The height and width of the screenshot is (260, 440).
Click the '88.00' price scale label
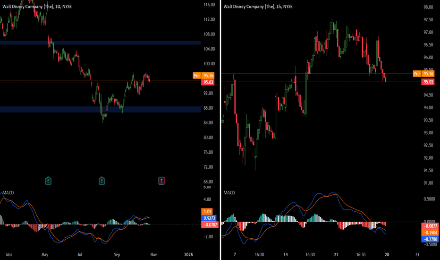[209, 108]
